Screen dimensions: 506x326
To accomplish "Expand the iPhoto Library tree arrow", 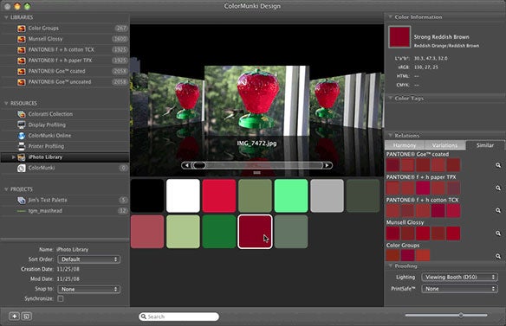I will pos(13,157).
